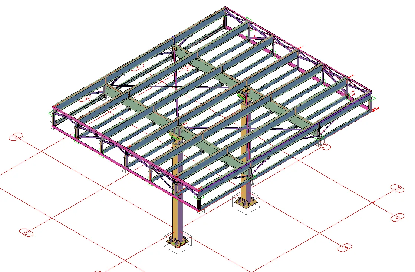Pick the bottom front corner of the roof frame
415x272 pixels.
coord(200,190)
